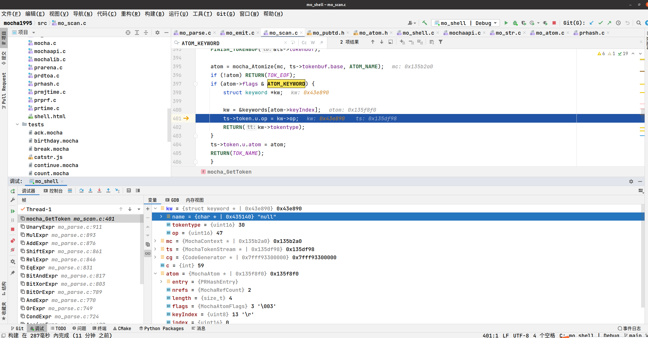Resume program in debug sidebar
This screenshot has width=648, height=338.
pos(13,211)
